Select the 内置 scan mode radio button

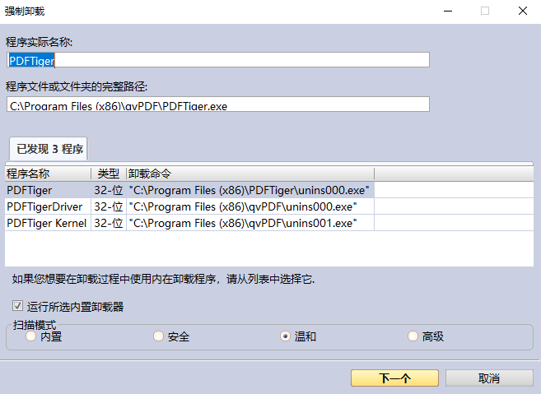(31, 336)
